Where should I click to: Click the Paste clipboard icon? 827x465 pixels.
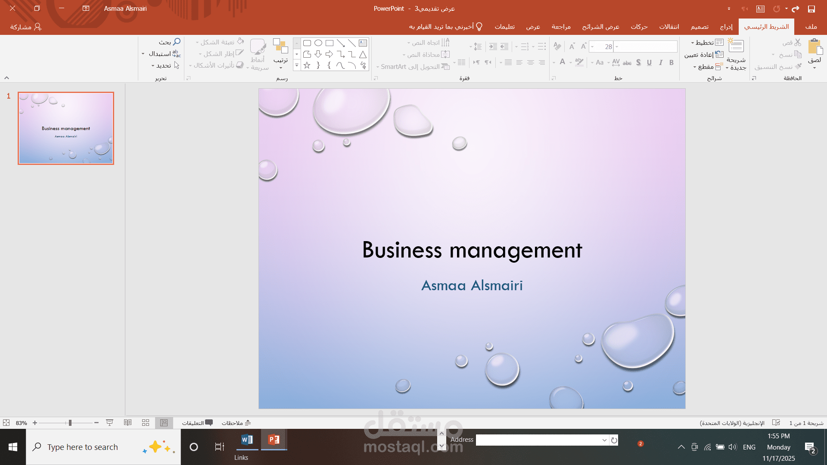pyautogui.click(x=815, y=46)
